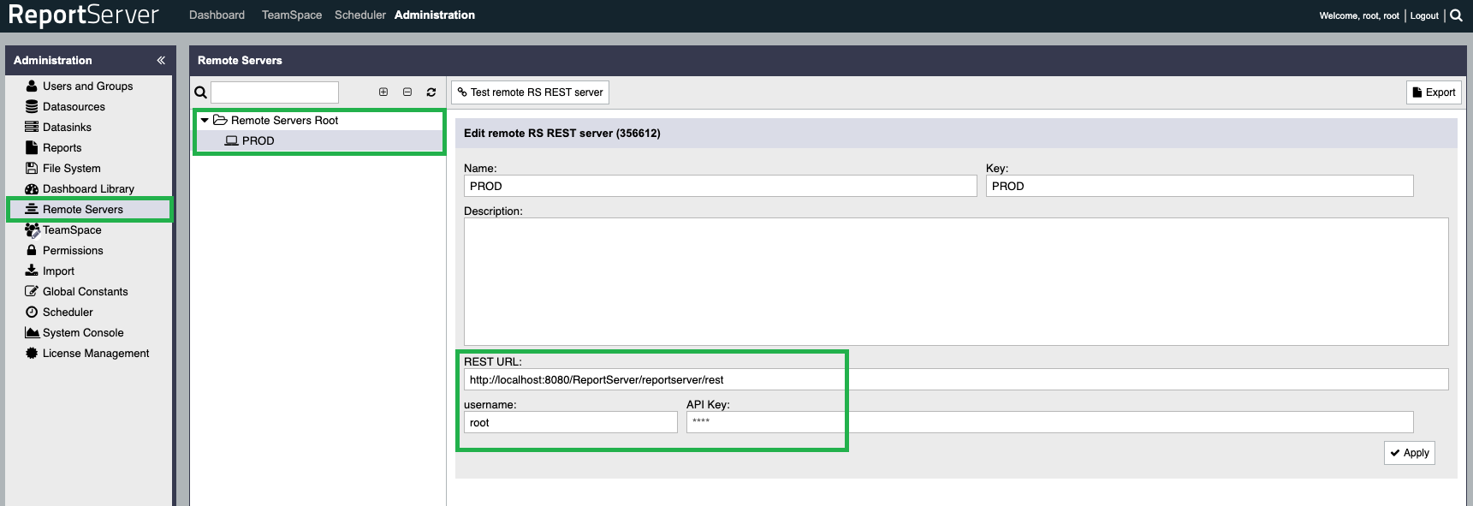Click the TeamSpace people icon
This screenshot has width=1473, height=506.
pos(33,229)
